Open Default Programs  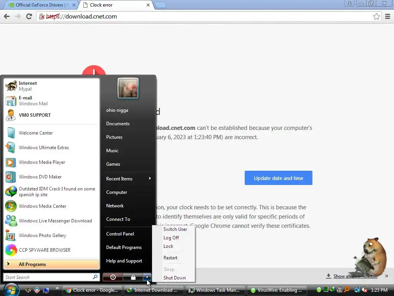click(x=124, y=247)
